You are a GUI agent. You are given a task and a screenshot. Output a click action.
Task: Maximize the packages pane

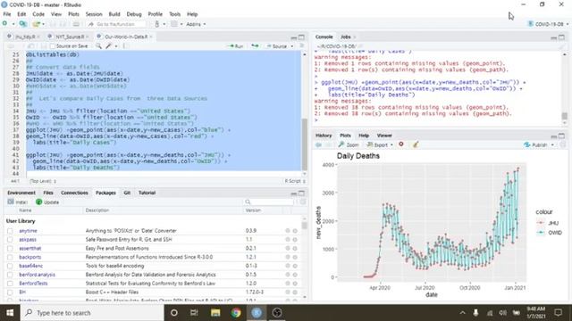301,193
